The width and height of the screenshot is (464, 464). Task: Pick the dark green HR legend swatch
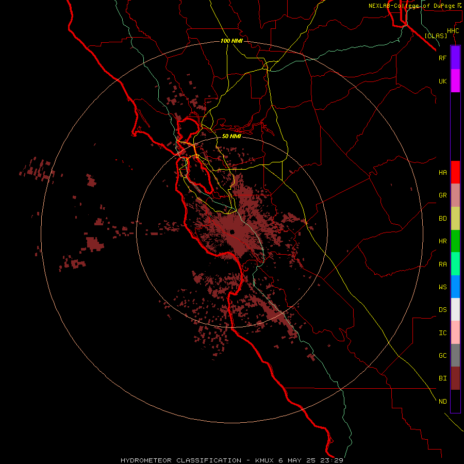tap(455, 241)
